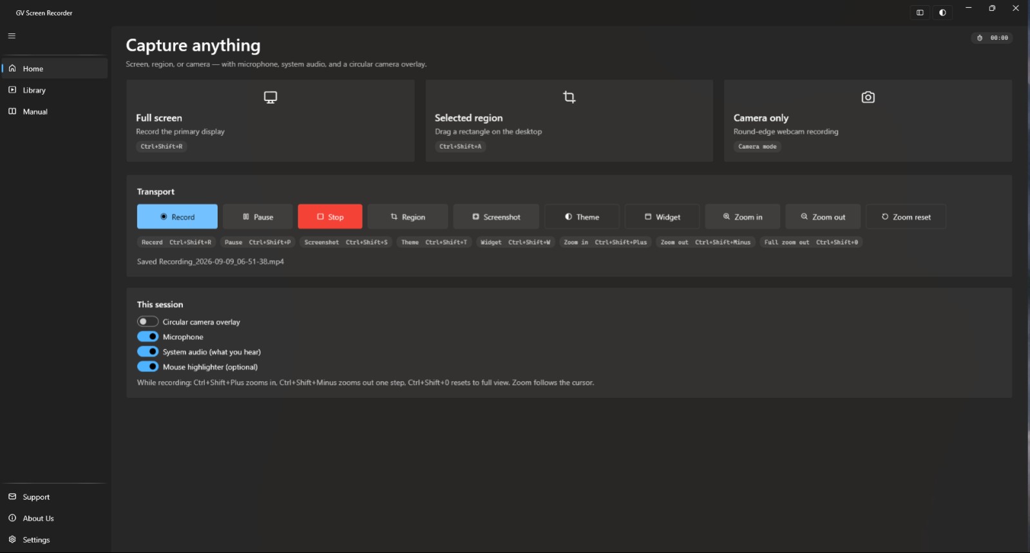Click the Zoom out Ctrl+Shift+Minus chip
The width and height of the screenshot is (1030, 553).
tap(705, 242)
